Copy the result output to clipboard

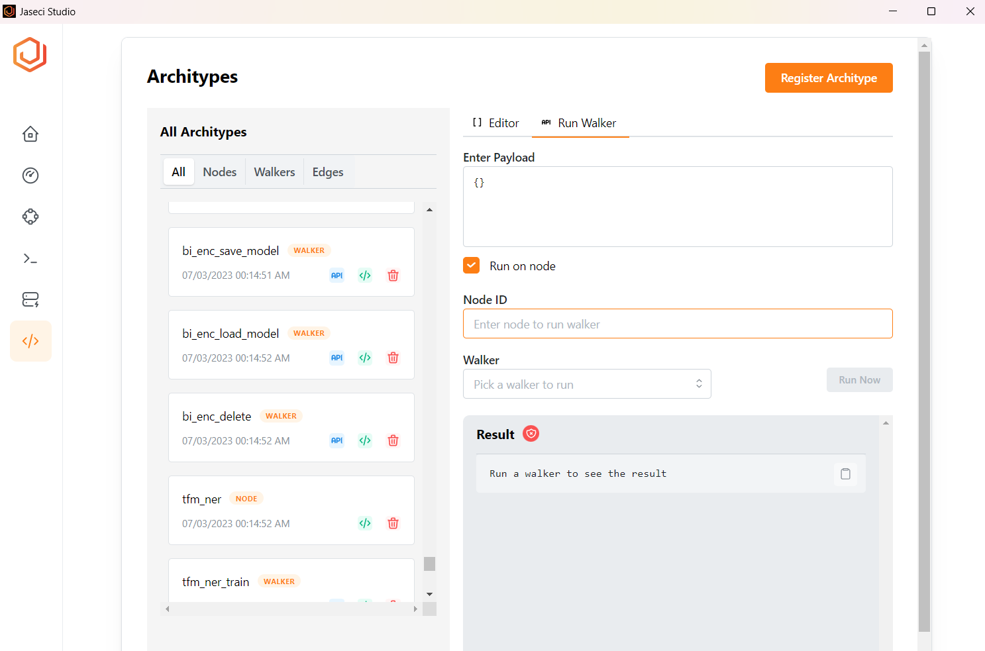845,474
